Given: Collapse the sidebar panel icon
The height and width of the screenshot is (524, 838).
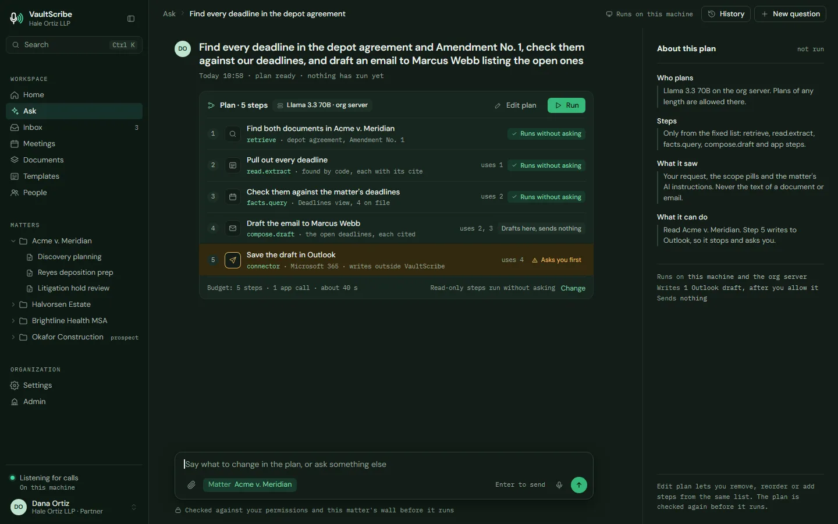Looking at the screenshot, I should (131, 19).
